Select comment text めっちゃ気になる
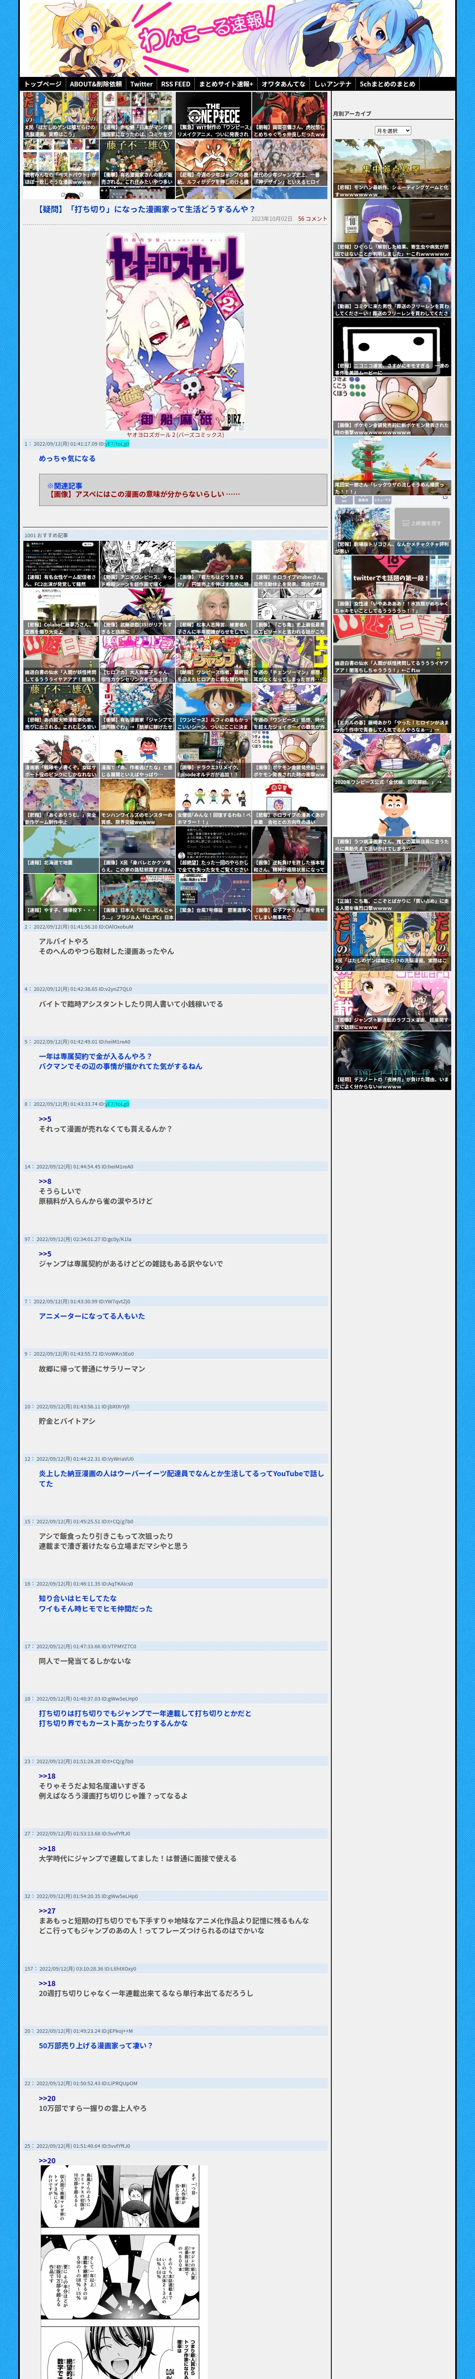Screen dimensions: 475x2379 pos(67,458)
